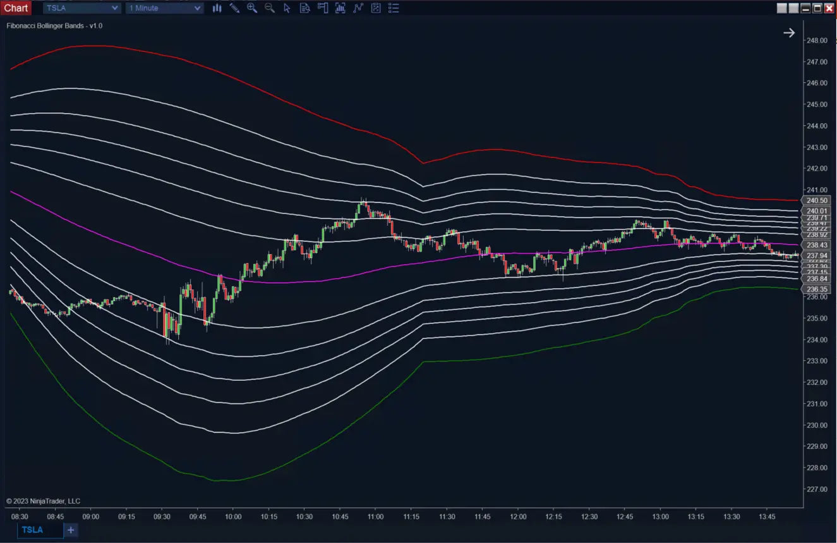837x543 pixels.
Task: Select the drawing tools pencil icon
Action: click(234, 8)
